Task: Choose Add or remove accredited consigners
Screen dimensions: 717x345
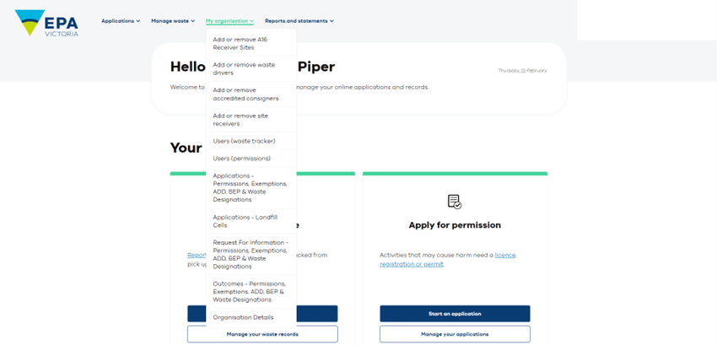Action: click(x=251, y=94)
